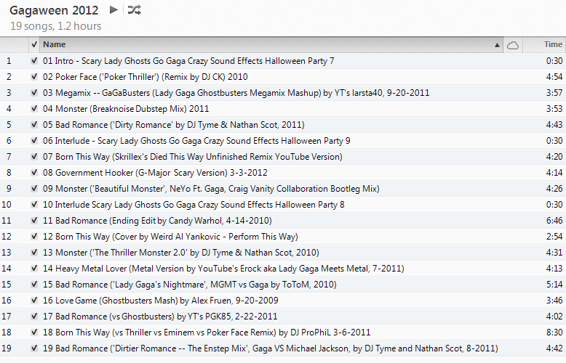The height and width of the screenshot is (363, 566).
Task: Uncheck 07 Born This Way Skrillex checkbox
Action: pyautogui.click(x=34, y=157)
